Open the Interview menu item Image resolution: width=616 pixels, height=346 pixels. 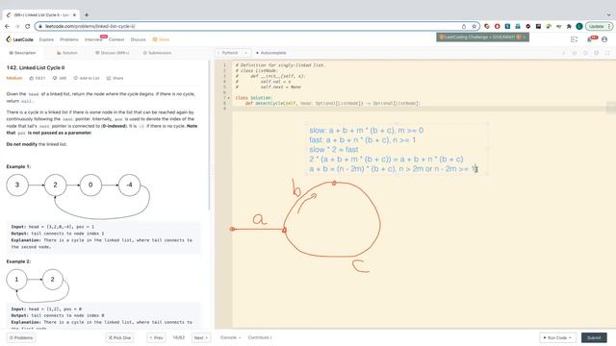point(93,39)
